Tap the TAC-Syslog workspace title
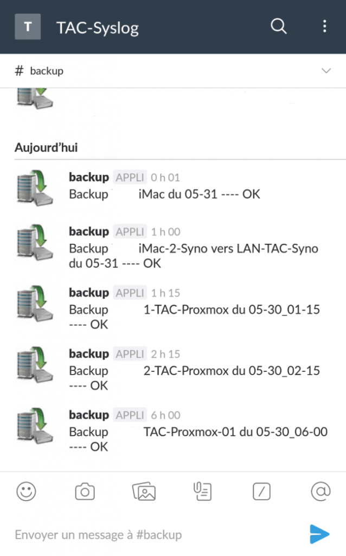 pos(98,27)
